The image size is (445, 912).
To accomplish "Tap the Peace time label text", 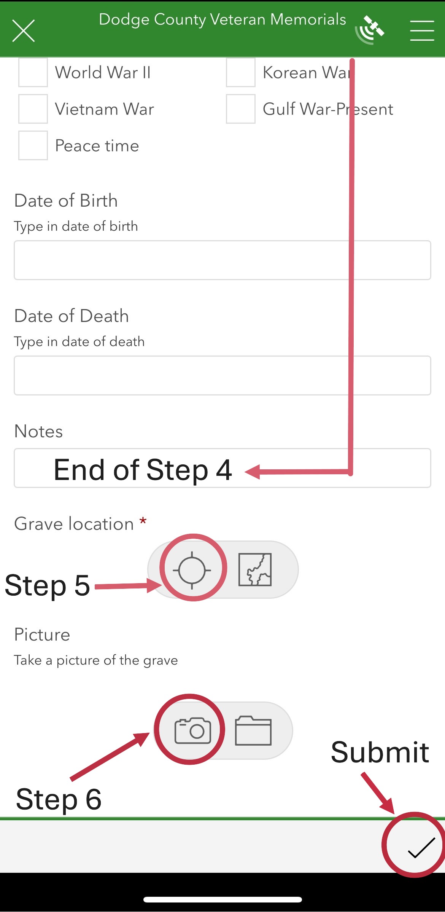I will pos(97,146).
